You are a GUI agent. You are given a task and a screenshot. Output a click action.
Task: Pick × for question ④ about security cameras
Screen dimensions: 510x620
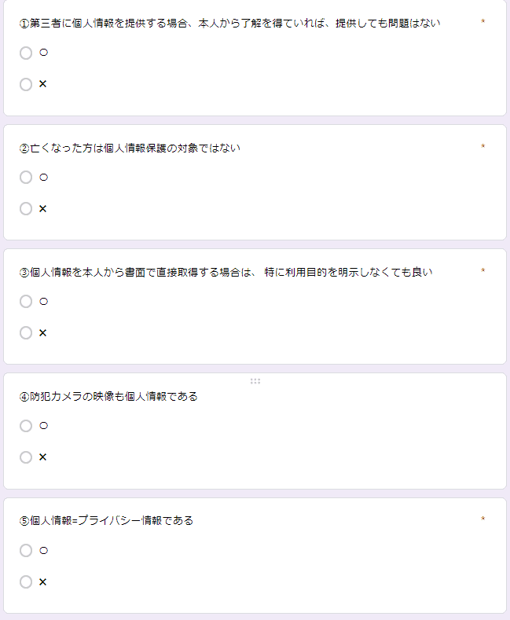click(x=26, y=457)
